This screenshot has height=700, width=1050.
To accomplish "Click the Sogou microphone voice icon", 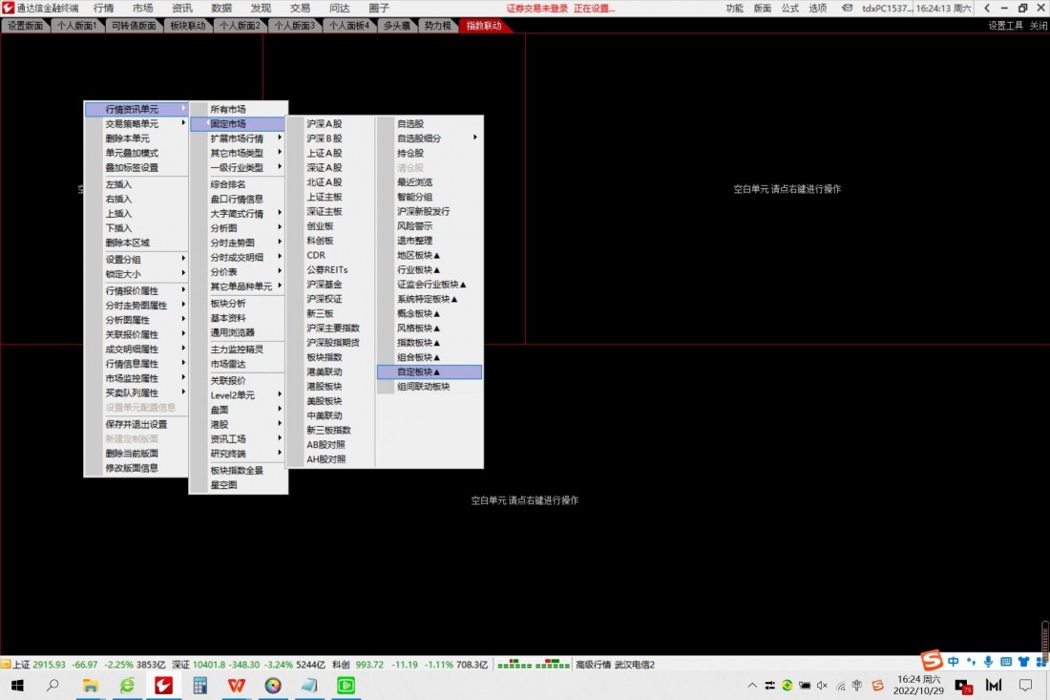I will [988, 661].
